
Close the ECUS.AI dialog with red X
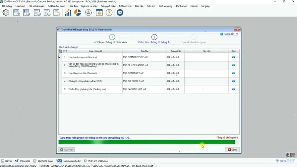(237, 29)
